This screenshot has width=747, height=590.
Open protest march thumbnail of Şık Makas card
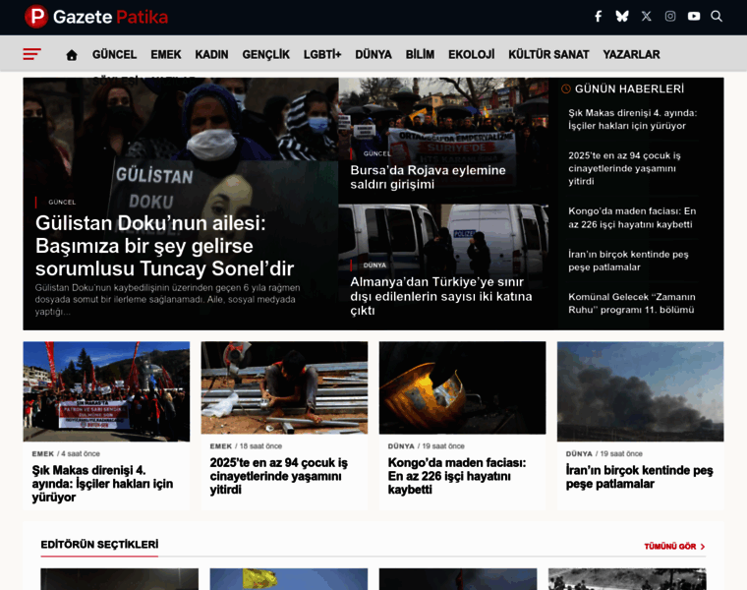click(x=106, y=391)
